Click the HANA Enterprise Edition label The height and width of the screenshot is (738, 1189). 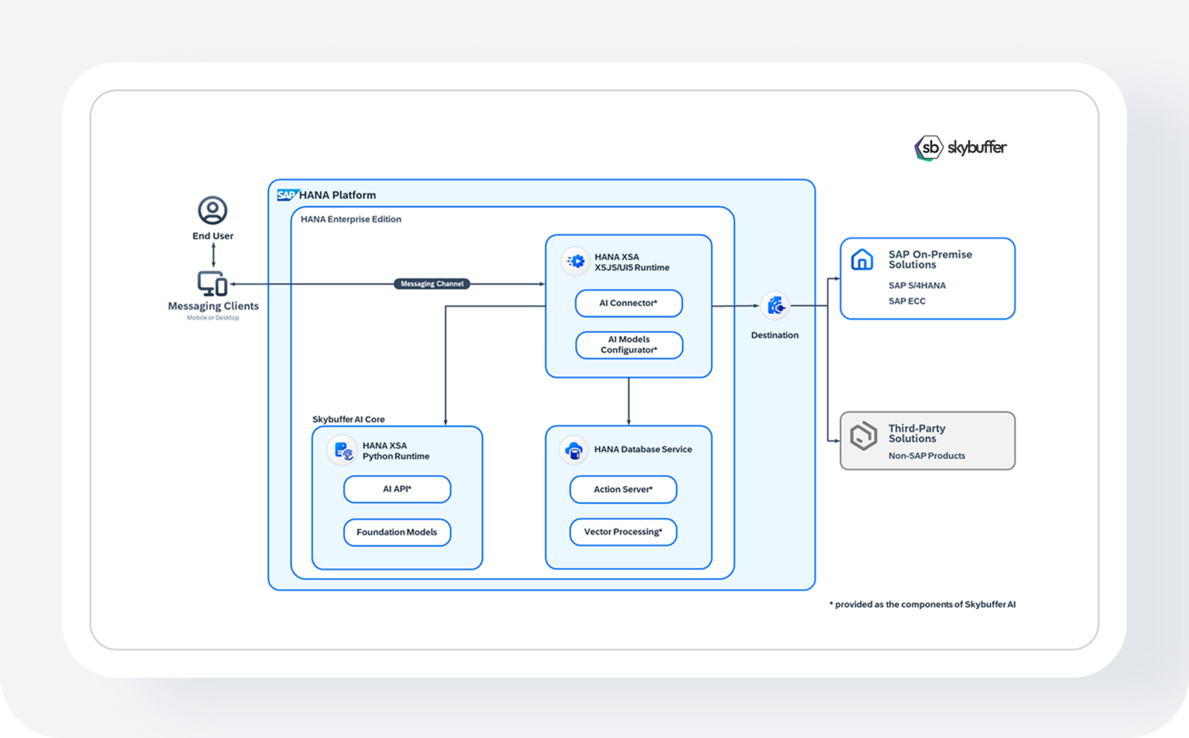[351, 219]
